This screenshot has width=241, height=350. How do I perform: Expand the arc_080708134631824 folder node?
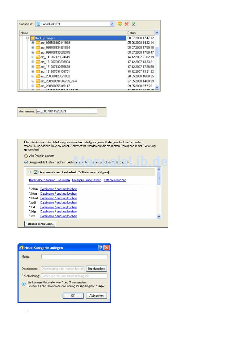point(33,48)
